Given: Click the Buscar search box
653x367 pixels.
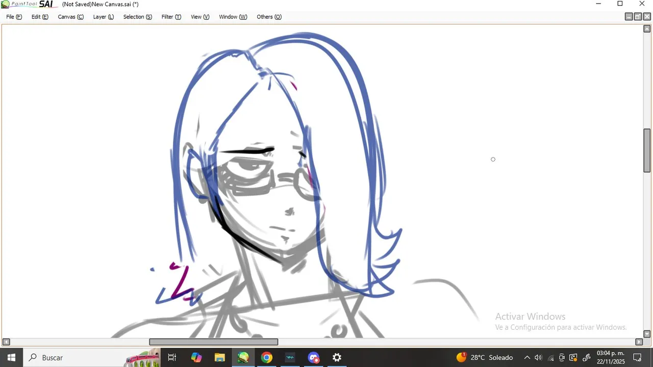Looking at the screenshot, I should pyautogui.click(x=77, y=357).
